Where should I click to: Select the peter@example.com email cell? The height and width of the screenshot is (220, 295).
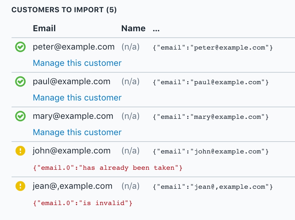pyautogui.click(x=74, y=47)
